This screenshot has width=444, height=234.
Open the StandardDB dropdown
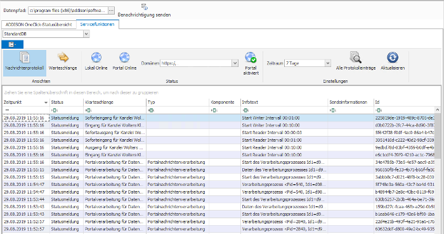(x=86, y=34)
